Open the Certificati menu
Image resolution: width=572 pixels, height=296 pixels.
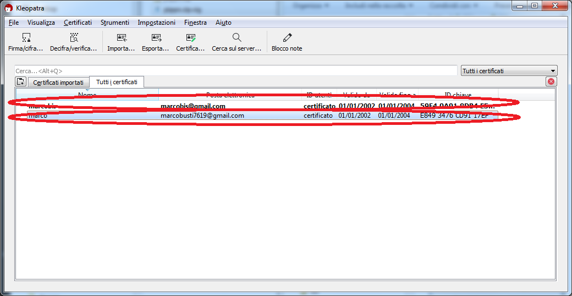click(78, 23)
